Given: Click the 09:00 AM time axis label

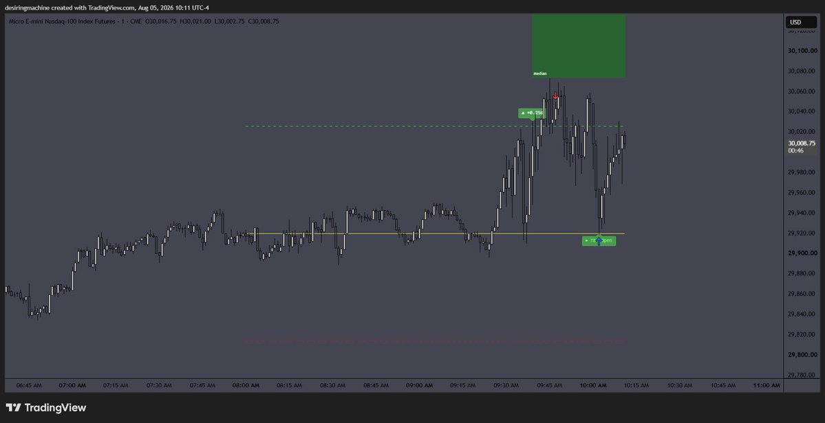Looking at the screenshot, I should pyautogui.click(x=419, y=385).
